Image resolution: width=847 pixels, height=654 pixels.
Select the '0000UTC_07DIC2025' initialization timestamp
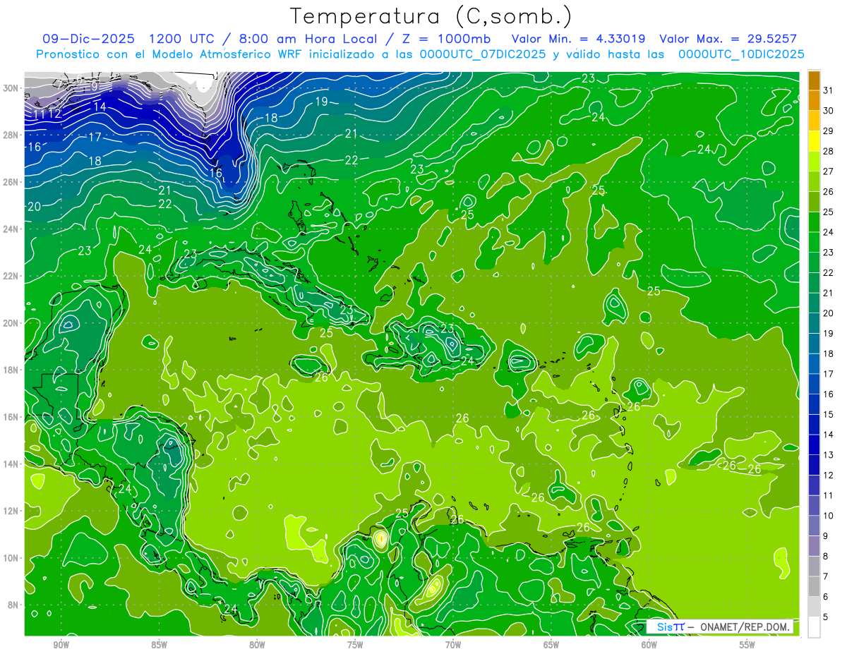click(483, 54)
